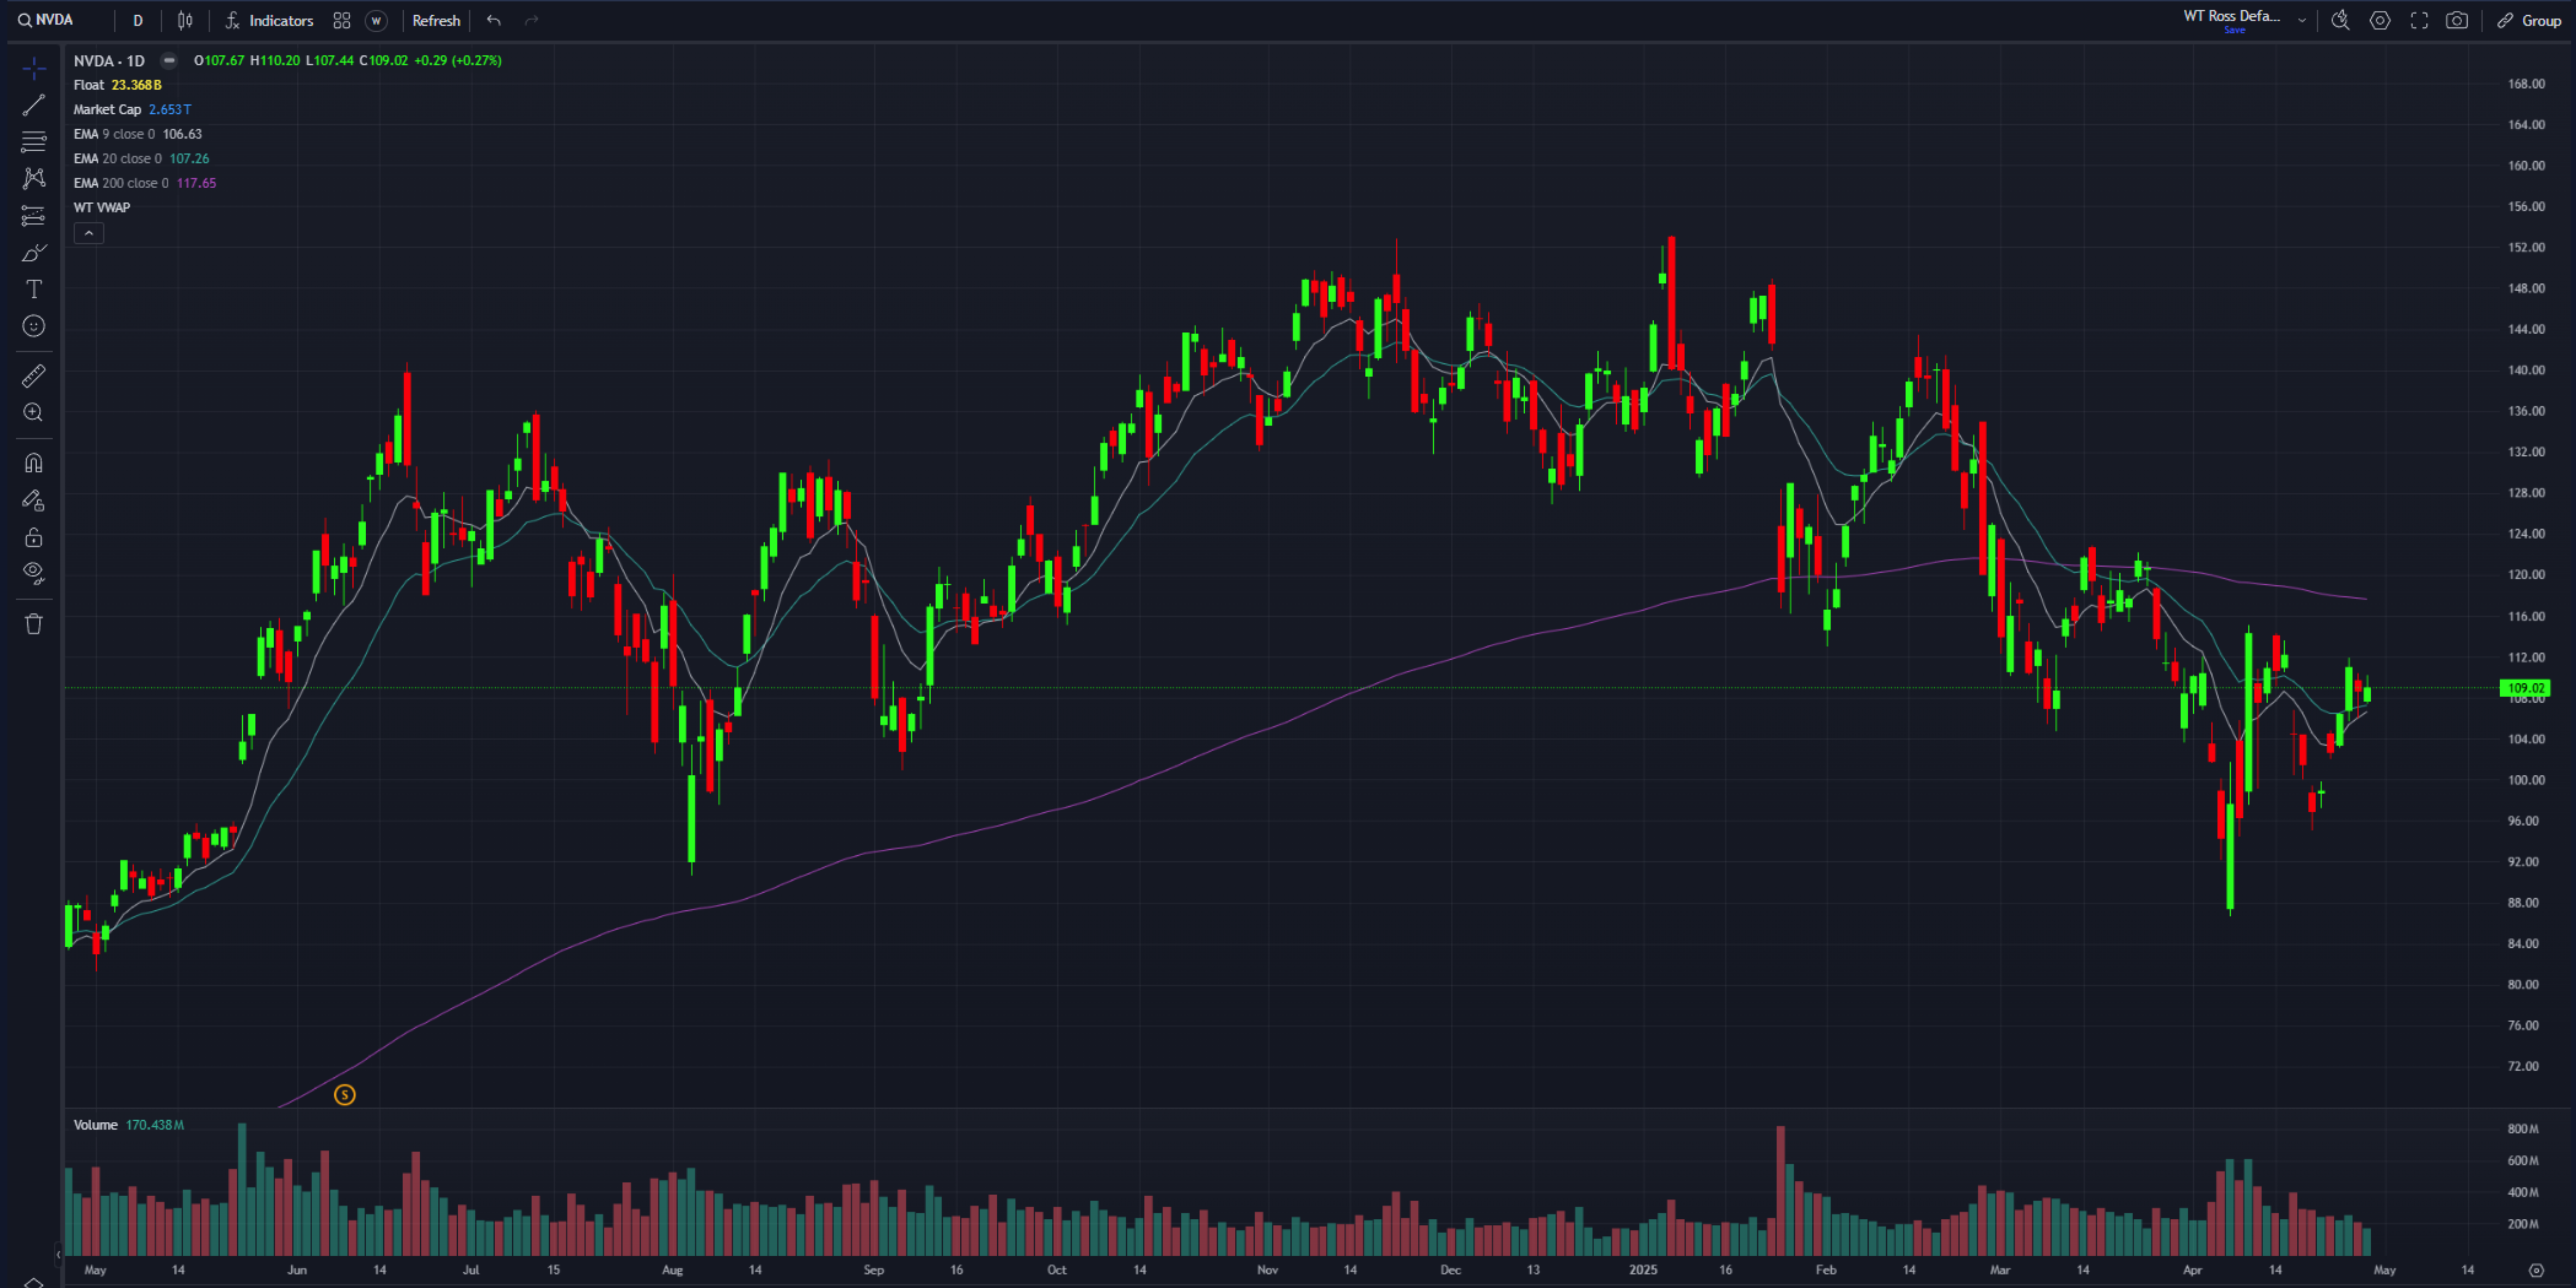Open the emoji and icons tool

click(x=33, y=326)
